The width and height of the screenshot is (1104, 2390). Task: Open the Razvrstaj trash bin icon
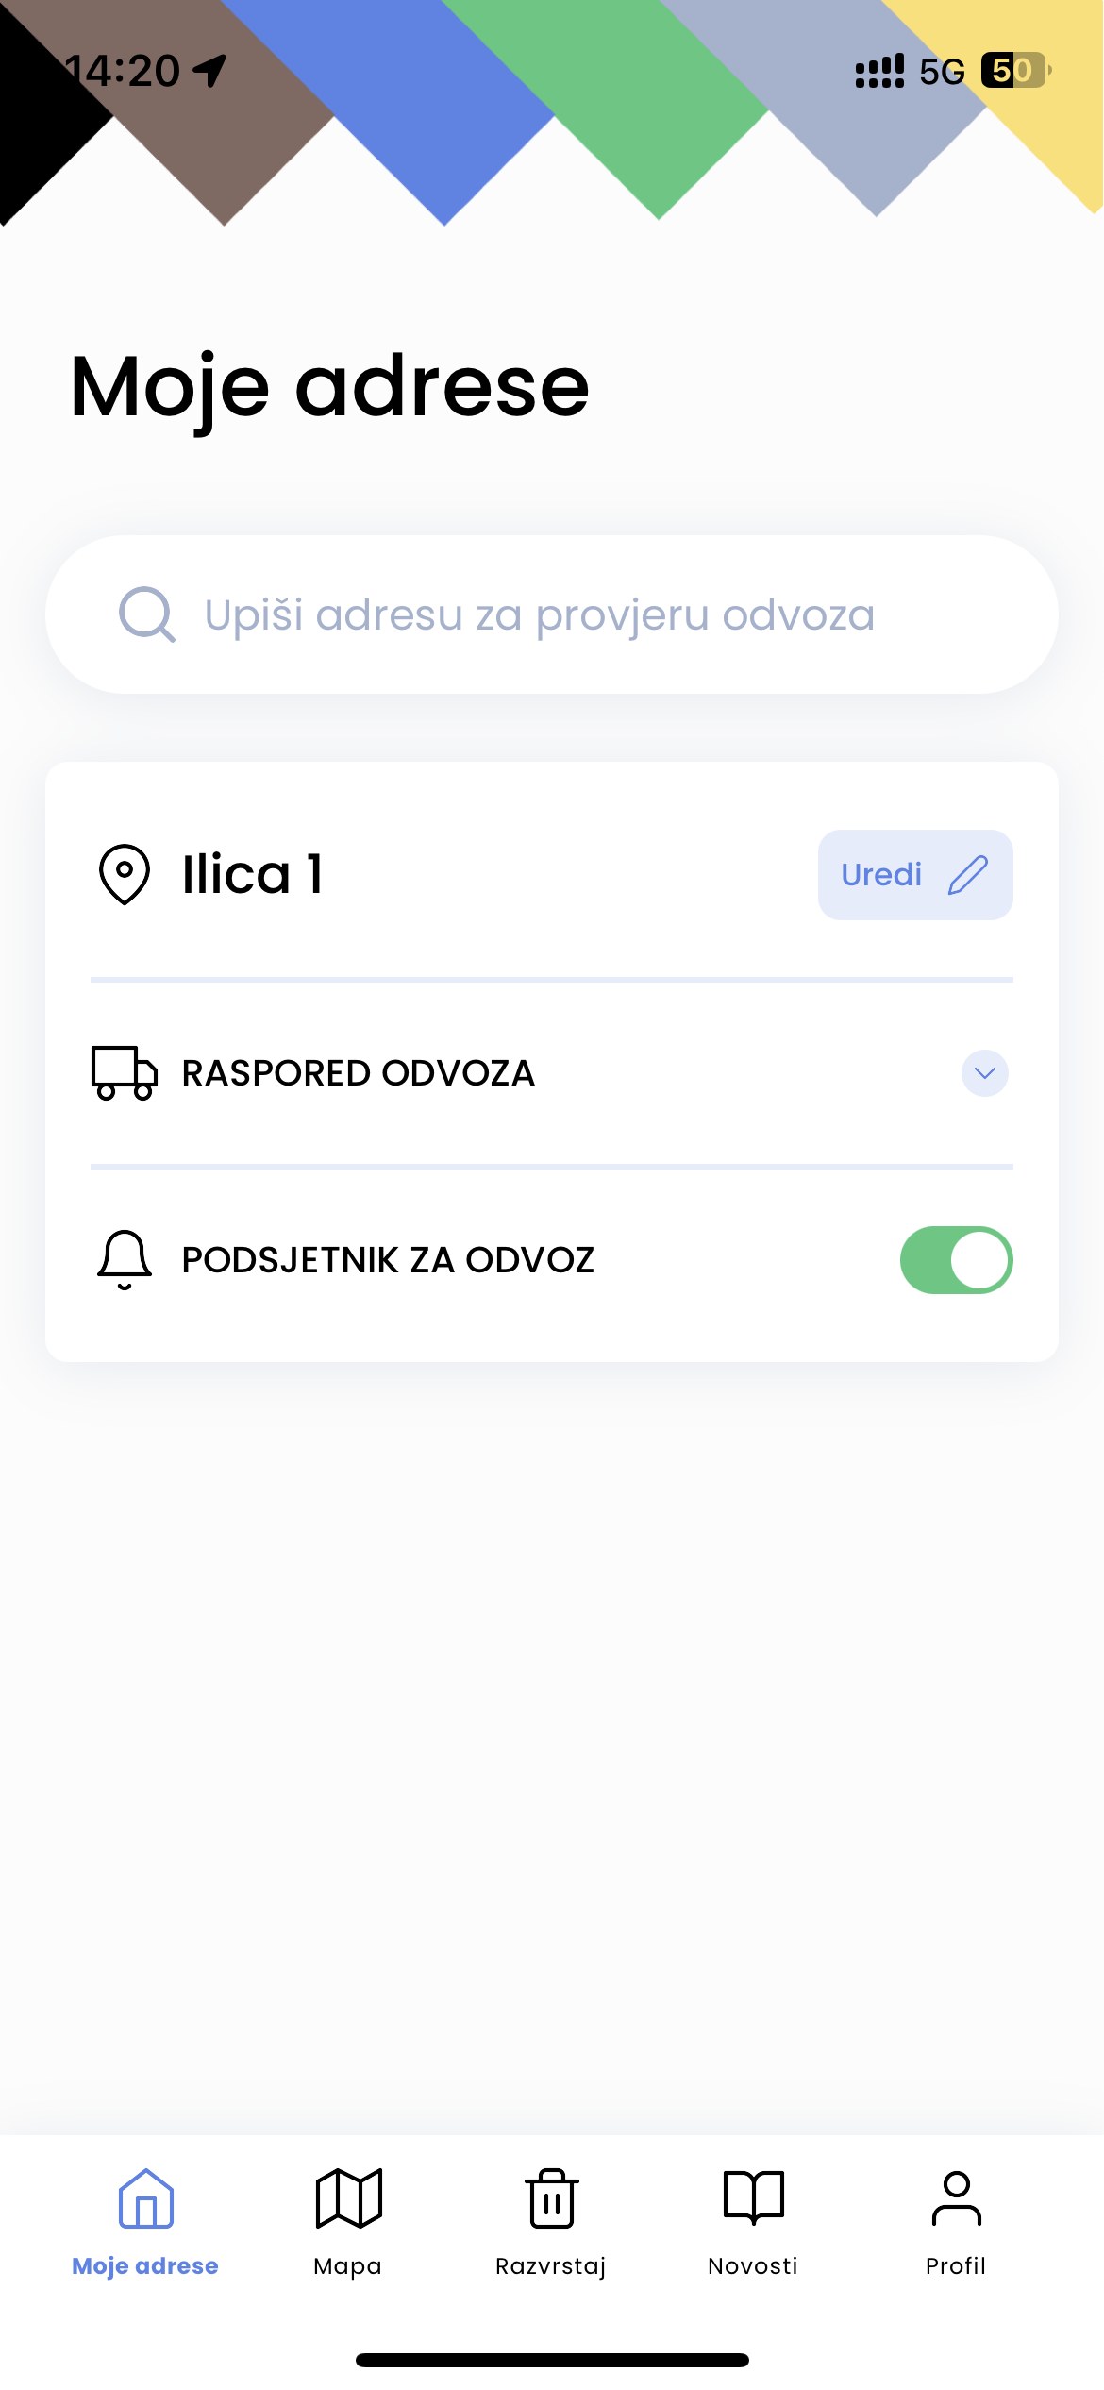click(x=552, y=2198)
